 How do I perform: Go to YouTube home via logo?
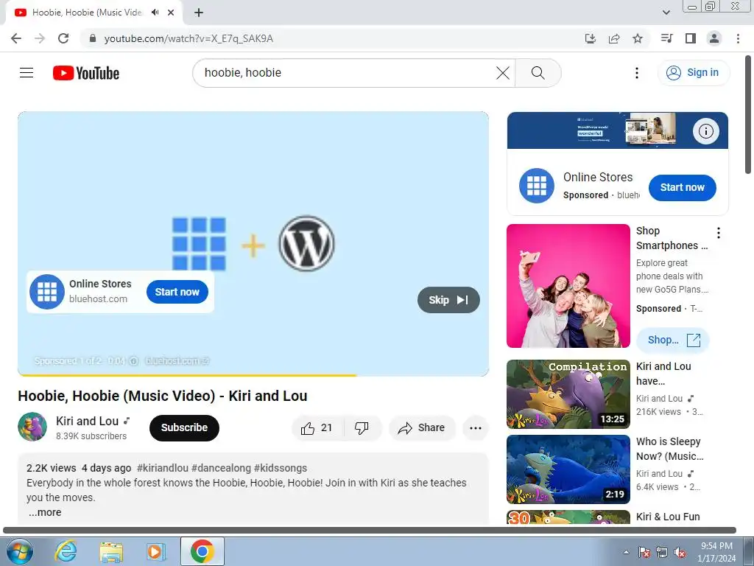pos(86,73)
